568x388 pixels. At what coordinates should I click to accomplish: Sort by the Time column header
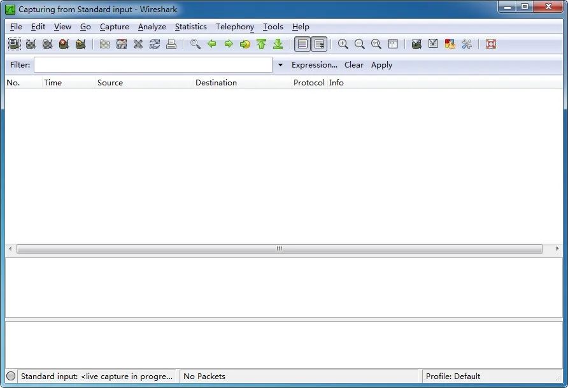[69, 83]
